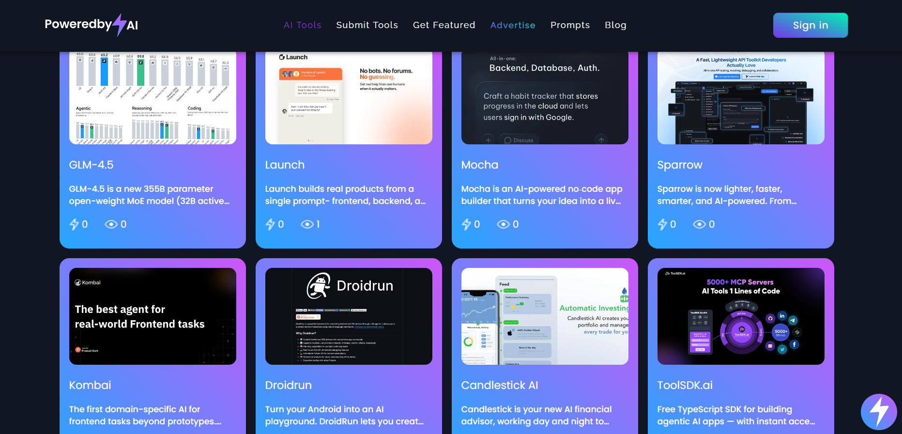Upvote Sparrow with lightning icon
The image size is (902, 434).
[662, 224]
